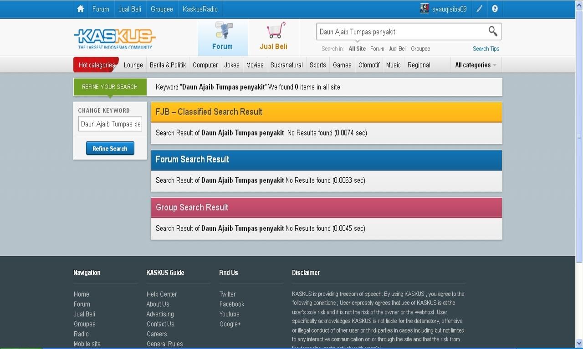
Task: Click the scrollbar up arrow
Action: click(579, 4)
